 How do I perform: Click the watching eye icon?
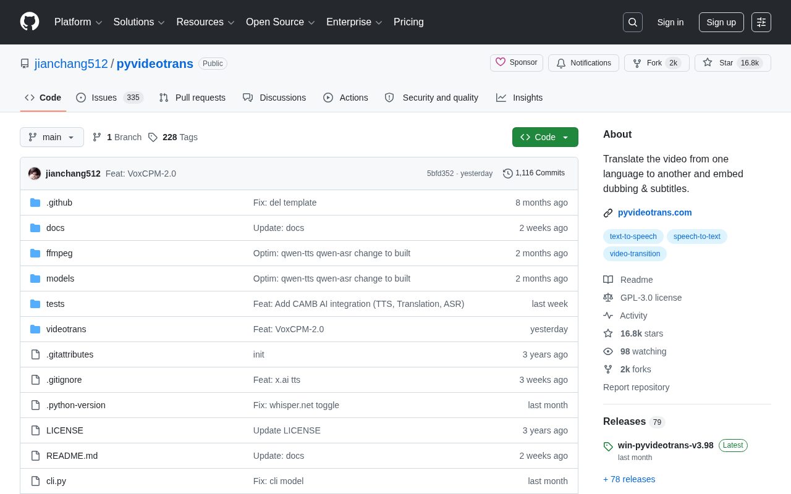pyautogui.click(x=608, y=351)
